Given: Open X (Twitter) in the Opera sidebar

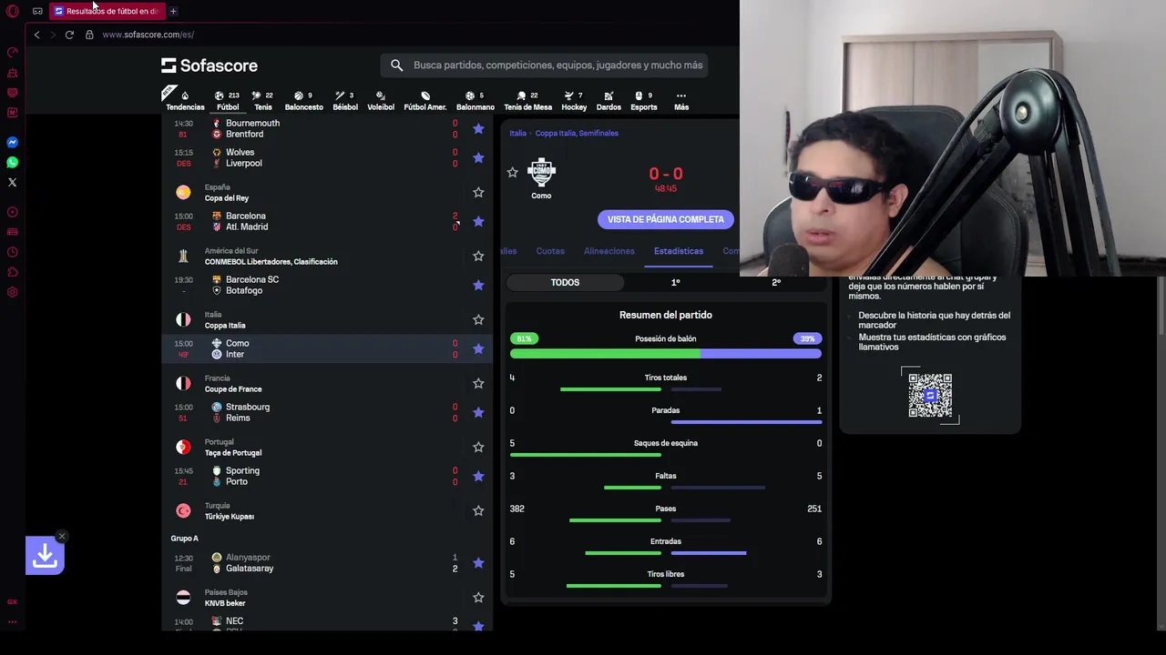Looking at the screenshot, I should point(13,183).
